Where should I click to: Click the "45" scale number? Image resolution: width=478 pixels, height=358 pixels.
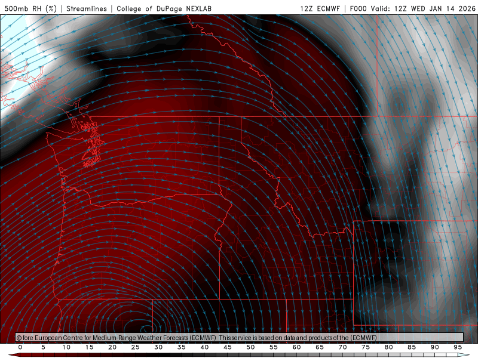pos(228,347)
